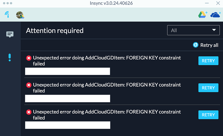Viewport: 223px width, 136px height.
Task: Select the Google Drive account avatar
Action: tap(20, 15)
